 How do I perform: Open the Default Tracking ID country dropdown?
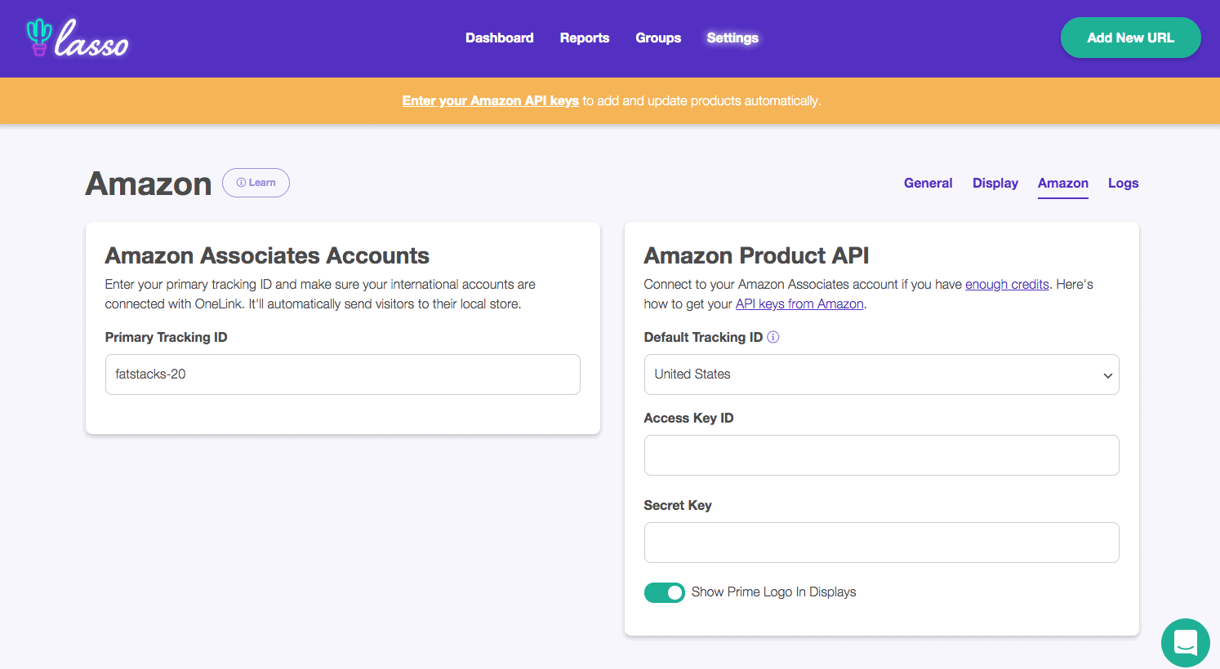pos(881,374)
